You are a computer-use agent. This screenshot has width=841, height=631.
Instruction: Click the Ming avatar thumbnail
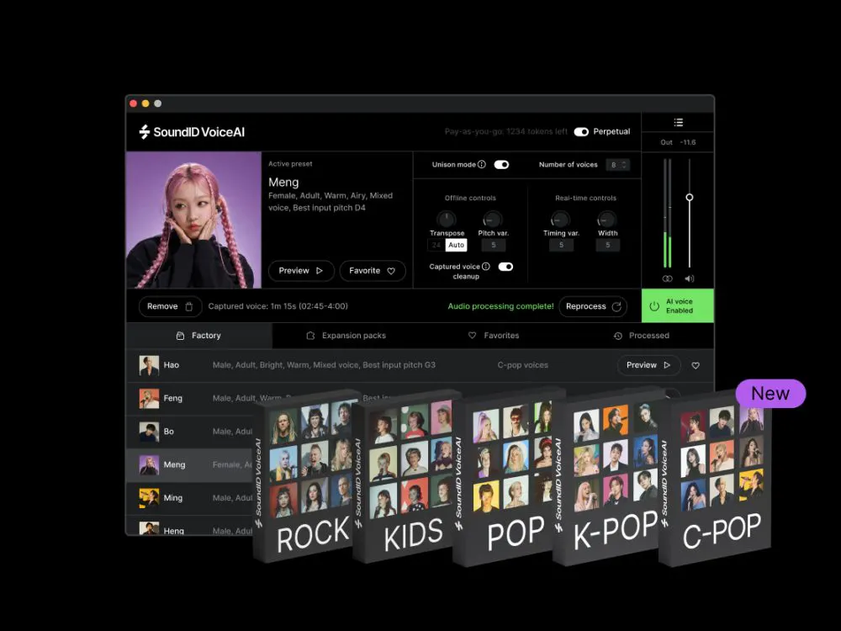[149, 498]
